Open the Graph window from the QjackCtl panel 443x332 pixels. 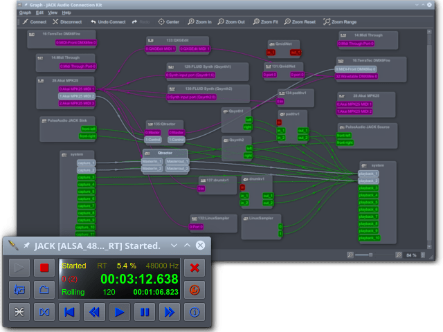coord(19,312)
